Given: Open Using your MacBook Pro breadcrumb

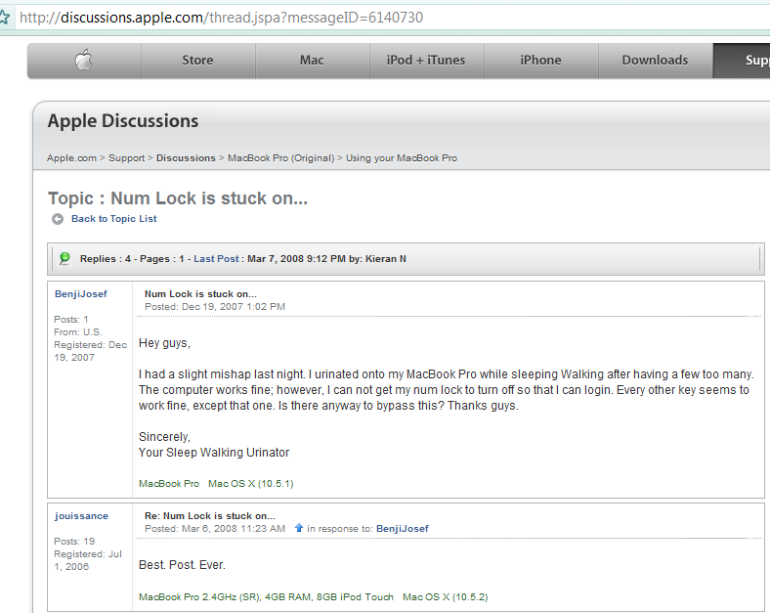Looking at the screenshot, I should point(402,158).
